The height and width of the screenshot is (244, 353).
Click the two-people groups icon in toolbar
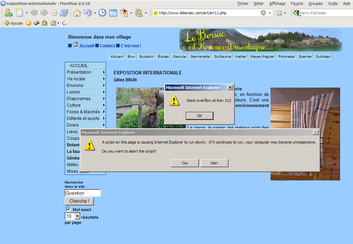139,13
